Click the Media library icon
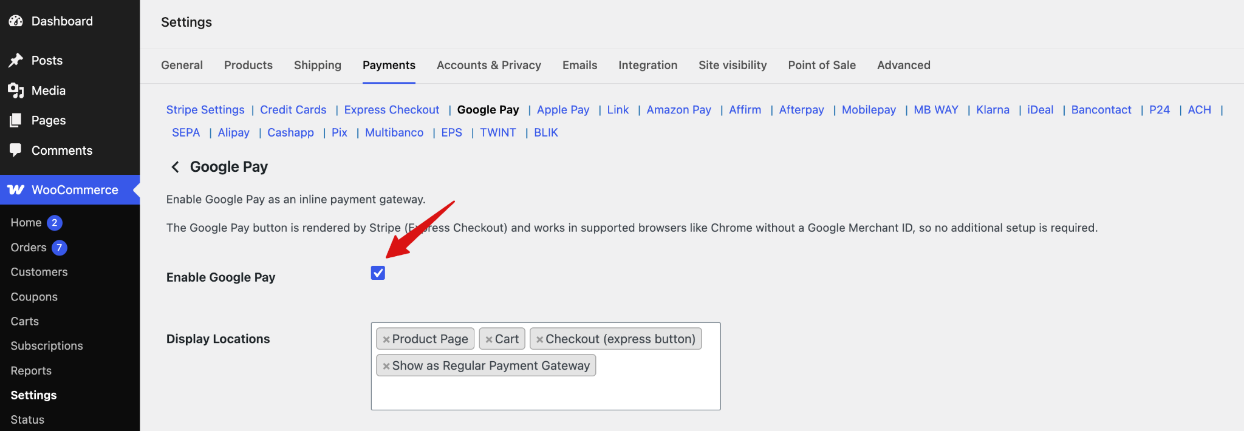The height and width of the screenshot is (431, 1244). [16, 90]
